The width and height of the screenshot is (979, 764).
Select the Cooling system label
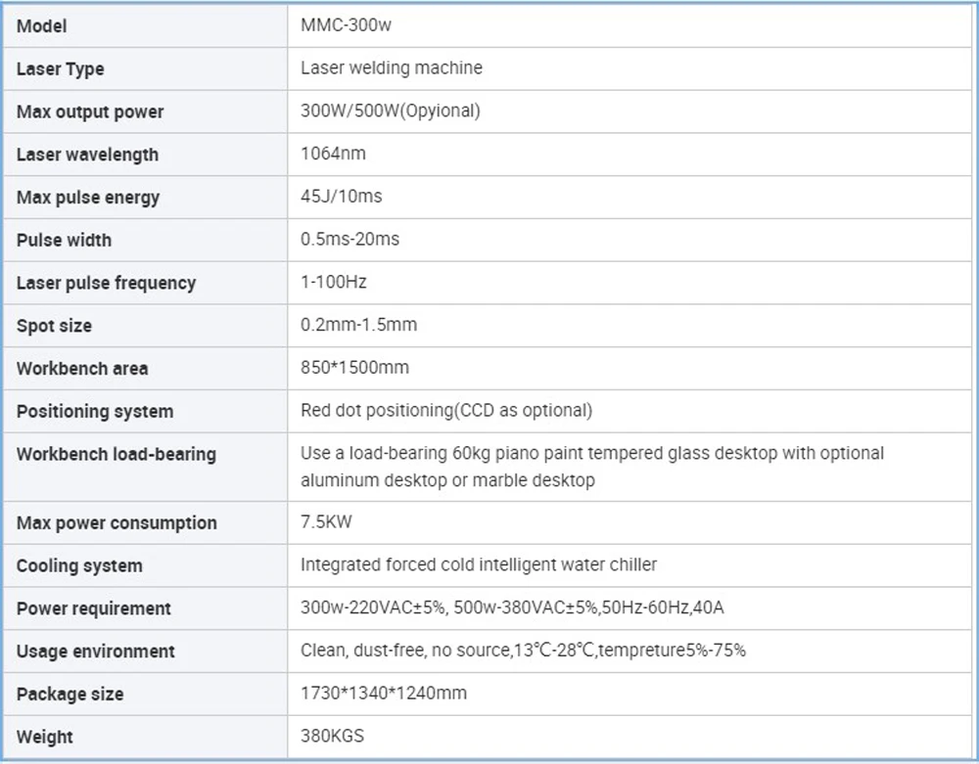pos(78,565)
